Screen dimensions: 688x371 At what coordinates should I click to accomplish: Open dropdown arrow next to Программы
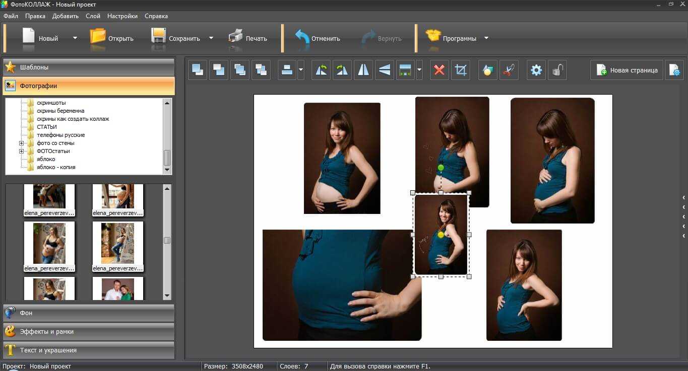point(486,38)
